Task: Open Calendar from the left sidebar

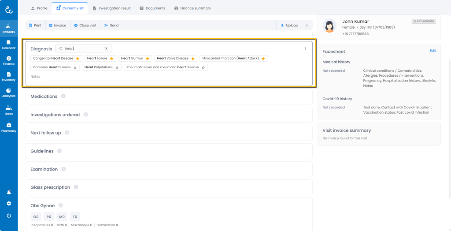Action: (x=8, y=44)
